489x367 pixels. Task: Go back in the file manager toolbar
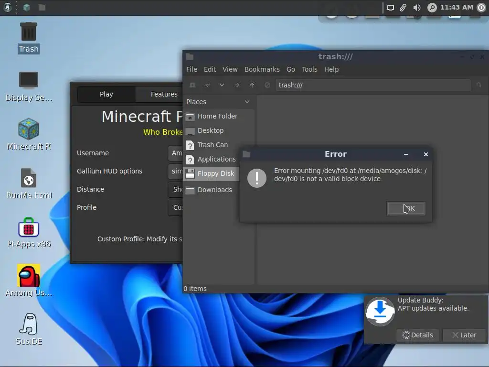click(x=208, y=85)
